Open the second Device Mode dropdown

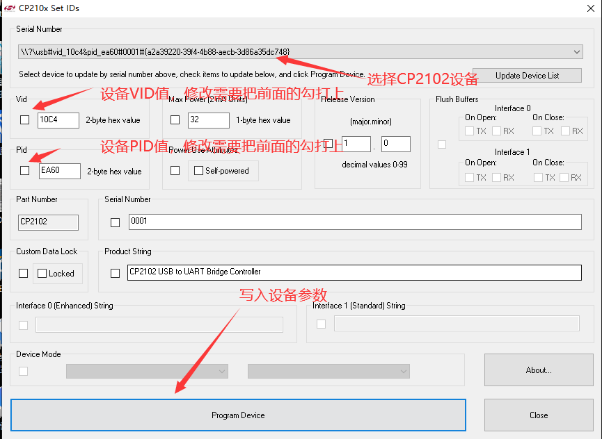328,371
